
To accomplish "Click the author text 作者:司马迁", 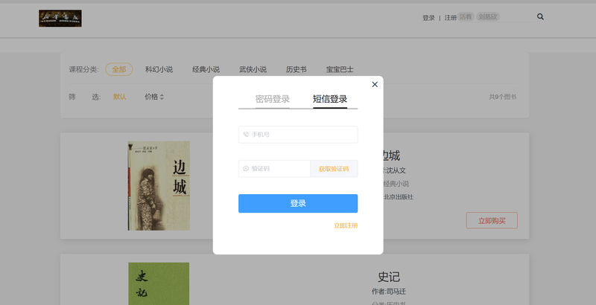I will click(x=388, y=292).
